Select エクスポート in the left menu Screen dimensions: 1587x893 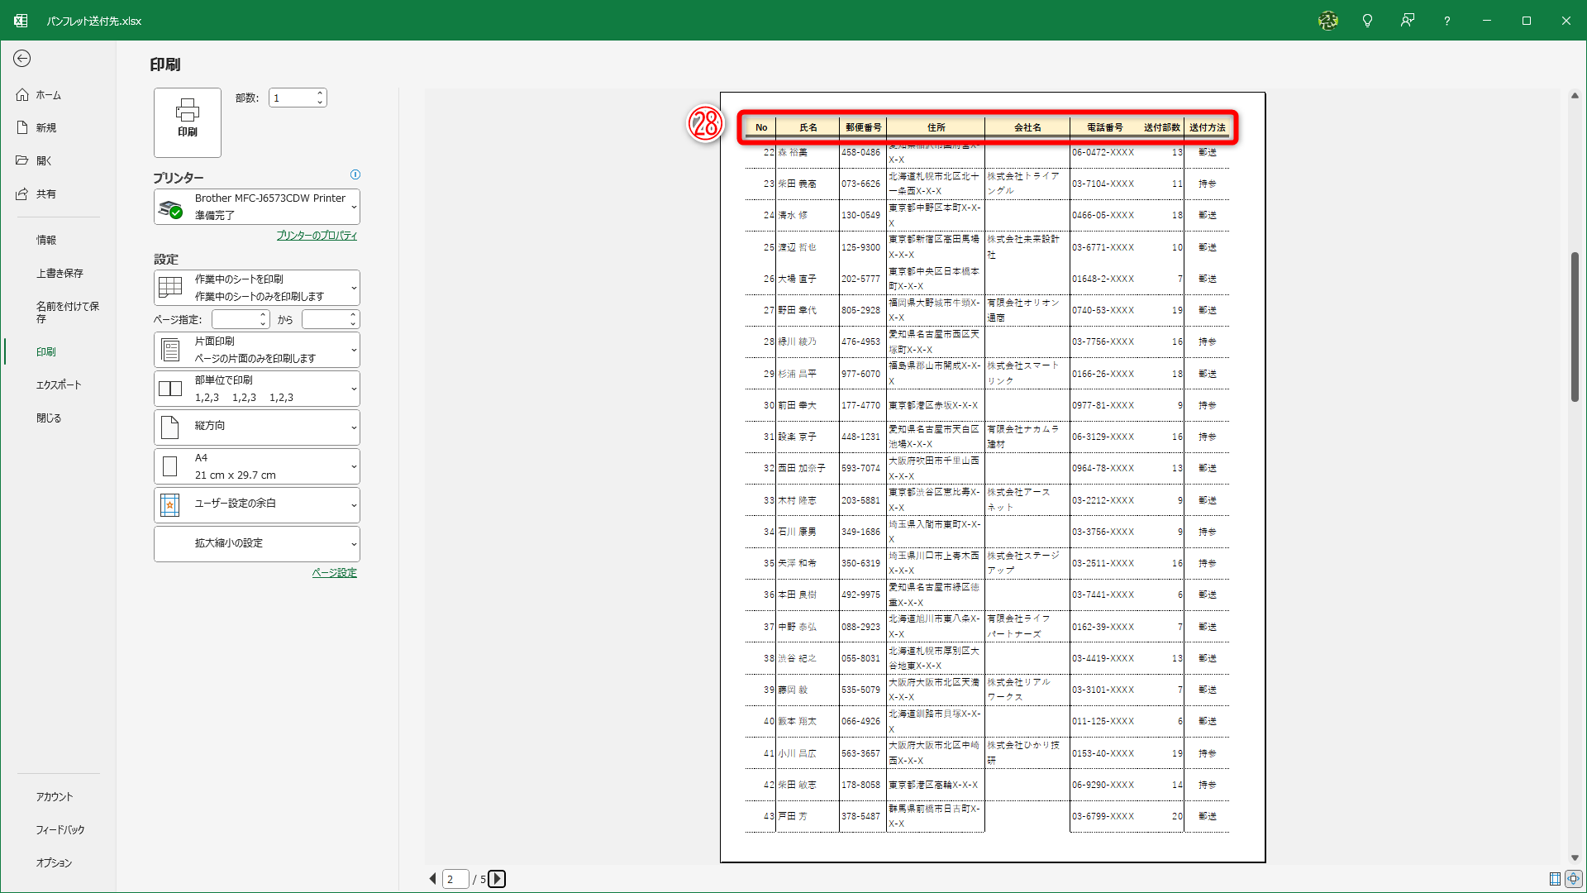click(59, 384)
